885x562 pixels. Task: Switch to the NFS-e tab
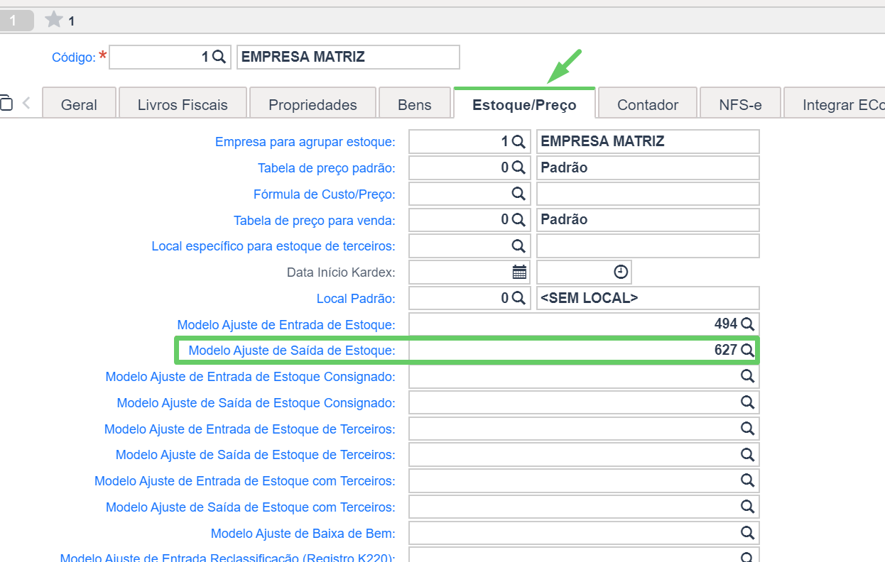click(740, 104)
